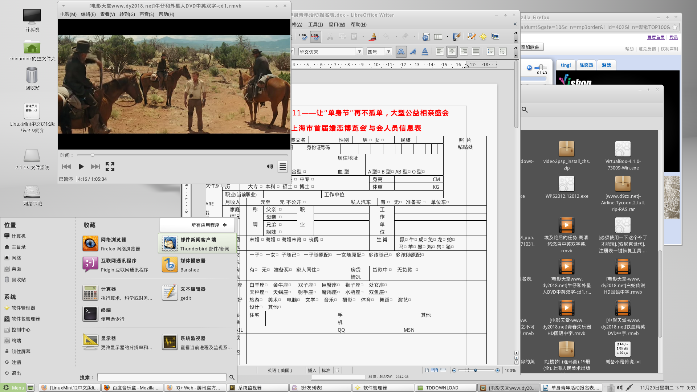
Task: Click the Gallery icon in Writer toolbar
Action: coord(495,36)
